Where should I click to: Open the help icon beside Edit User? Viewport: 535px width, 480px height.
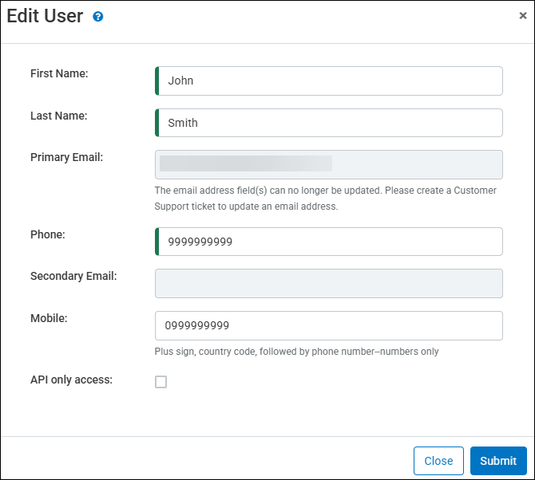point(98,17)
